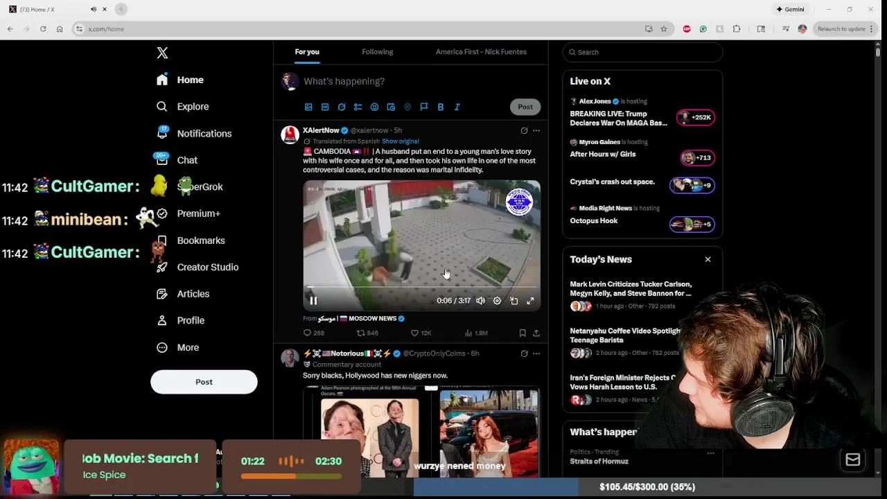Click Gemini button in Chrome title bar
The image size is (887, 499).
791,9
